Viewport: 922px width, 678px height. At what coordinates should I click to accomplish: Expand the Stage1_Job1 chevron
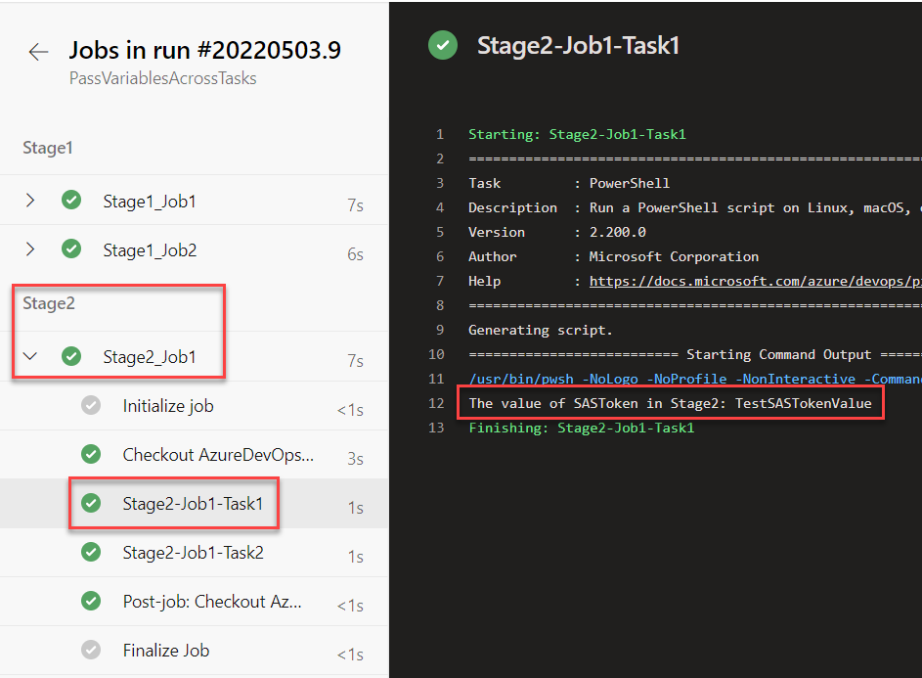(30, 201)
